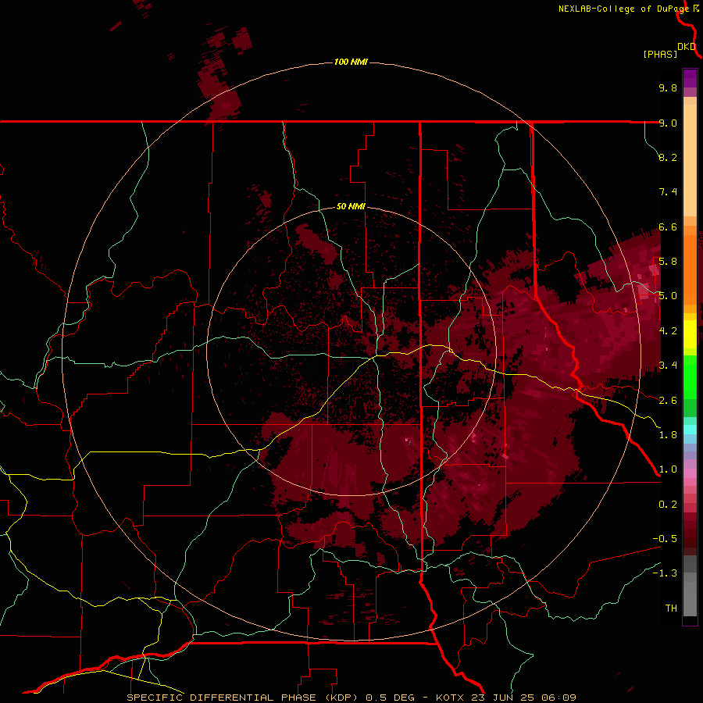
Task: Pick the cyan segment of color scale
Action: coord(690,429)
